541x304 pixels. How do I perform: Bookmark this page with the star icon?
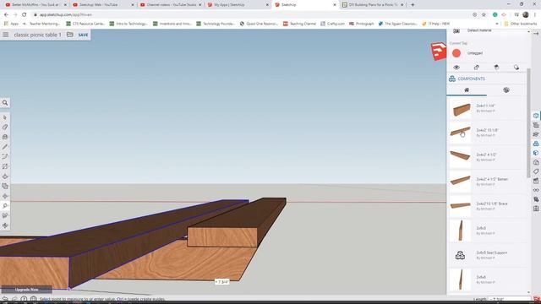pyautogui.click(x=484, y=15)
